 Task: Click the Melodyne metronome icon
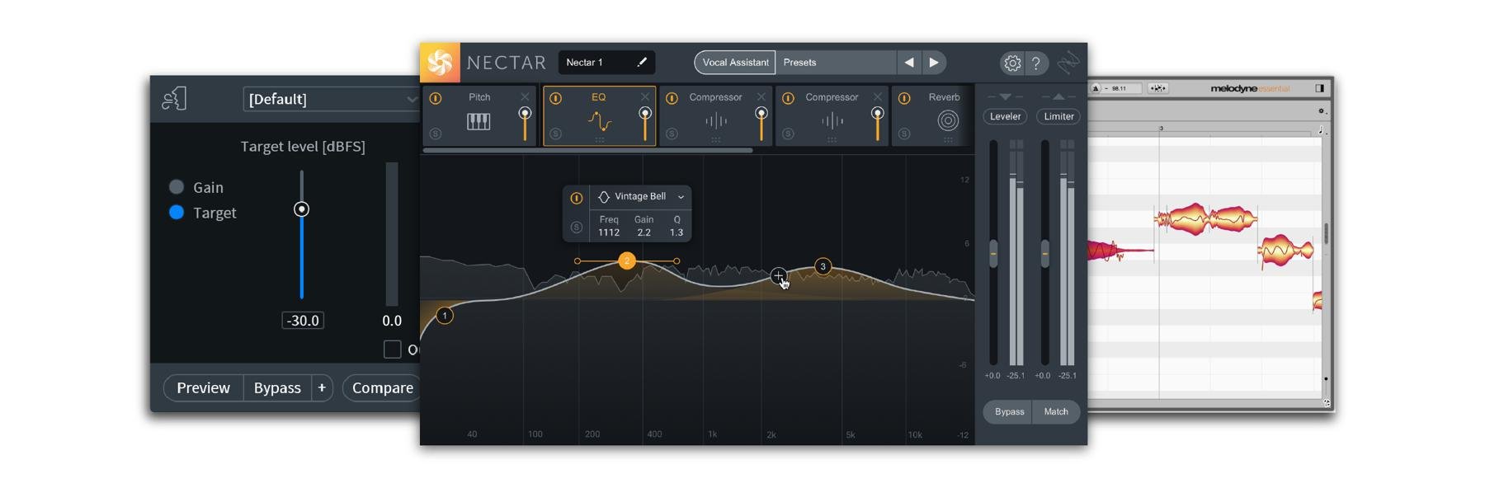(1096, 88)
